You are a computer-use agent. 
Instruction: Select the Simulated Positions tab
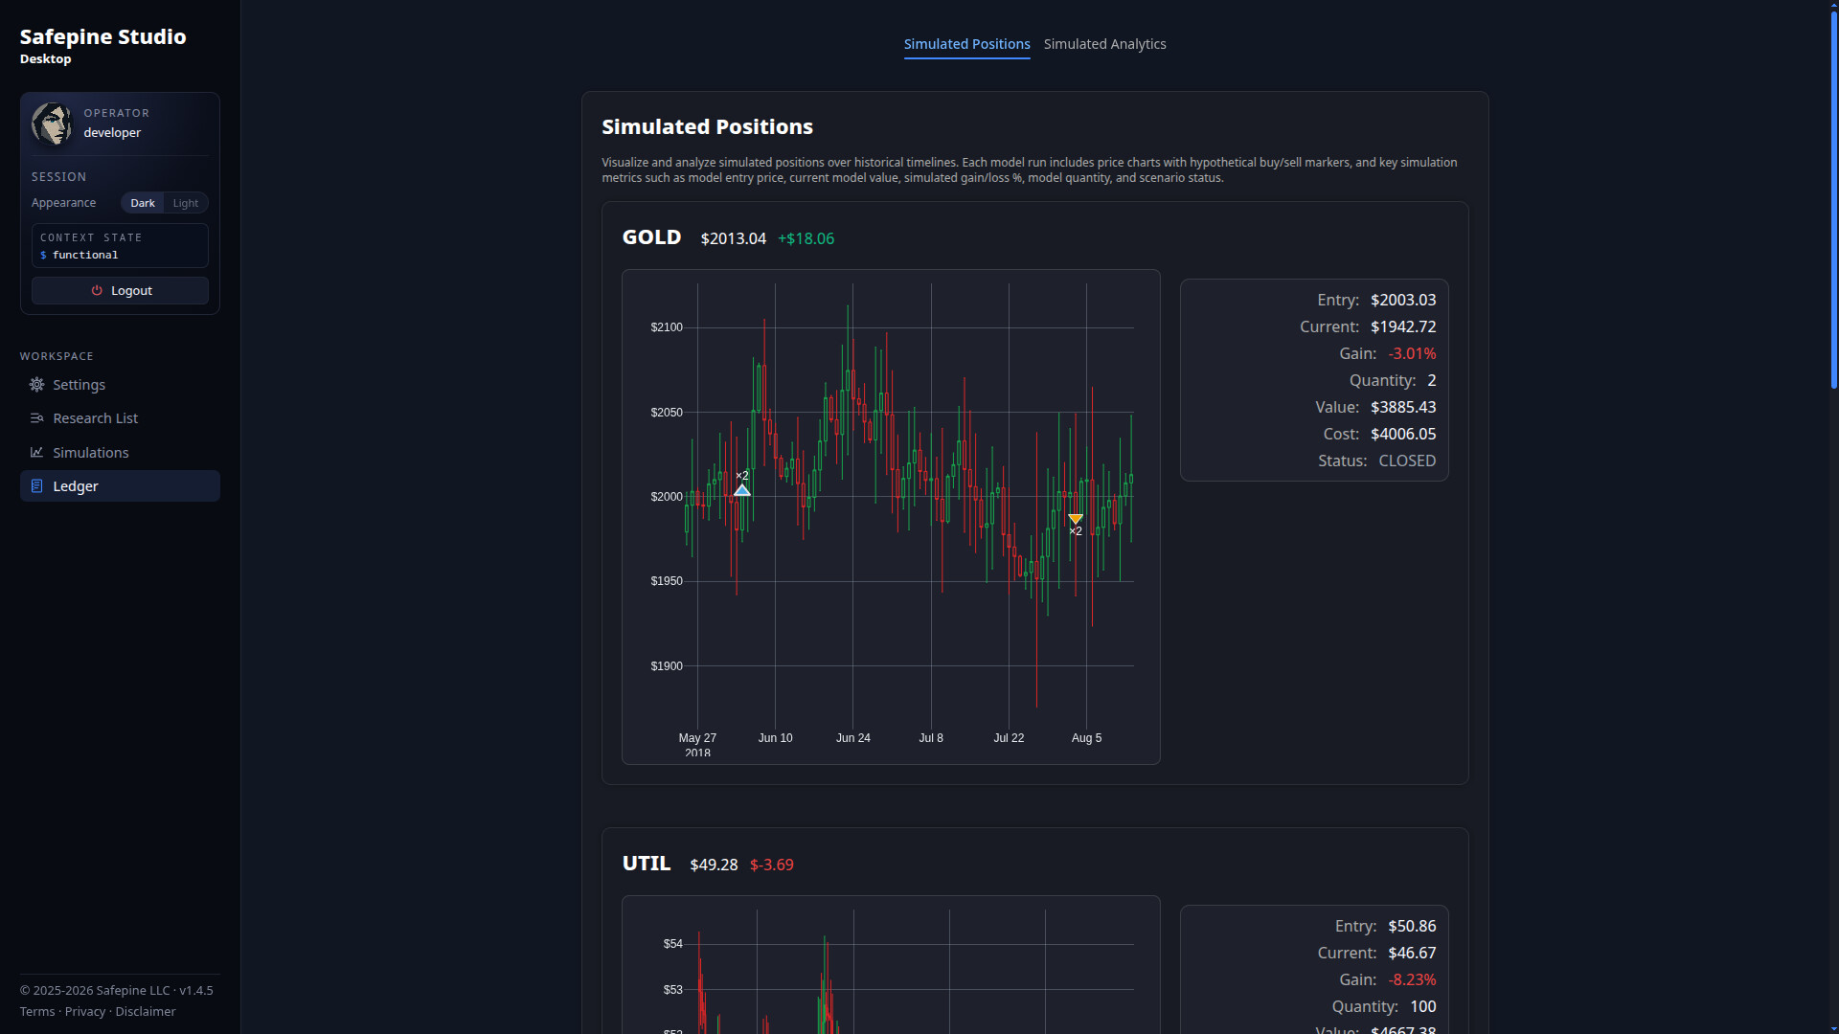[x=966, y=44]
